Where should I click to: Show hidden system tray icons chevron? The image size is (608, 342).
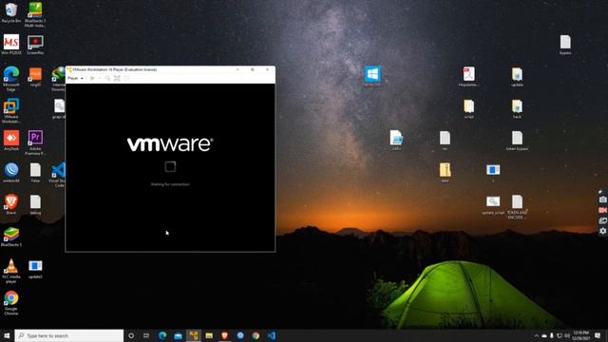[x=536, y=335]
